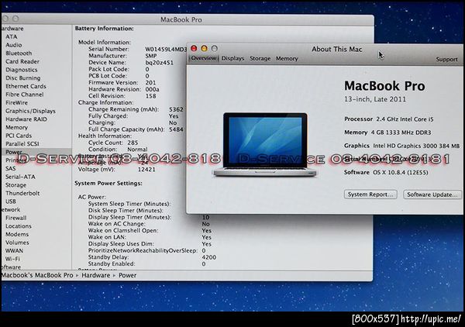Image resolution: width=465 pixels, height=327 pixels.
Task: Select Firewall under Network
Action: coord(16,218)
